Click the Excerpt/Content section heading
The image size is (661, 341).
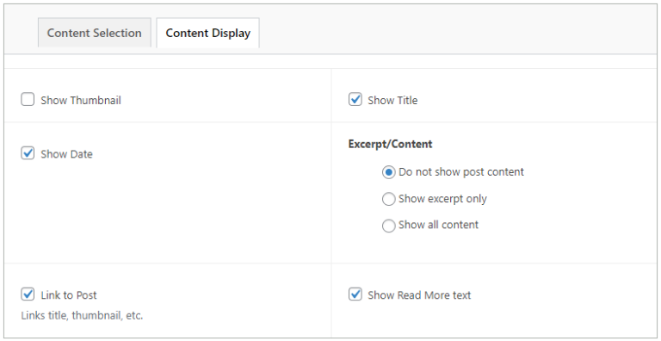391,145
